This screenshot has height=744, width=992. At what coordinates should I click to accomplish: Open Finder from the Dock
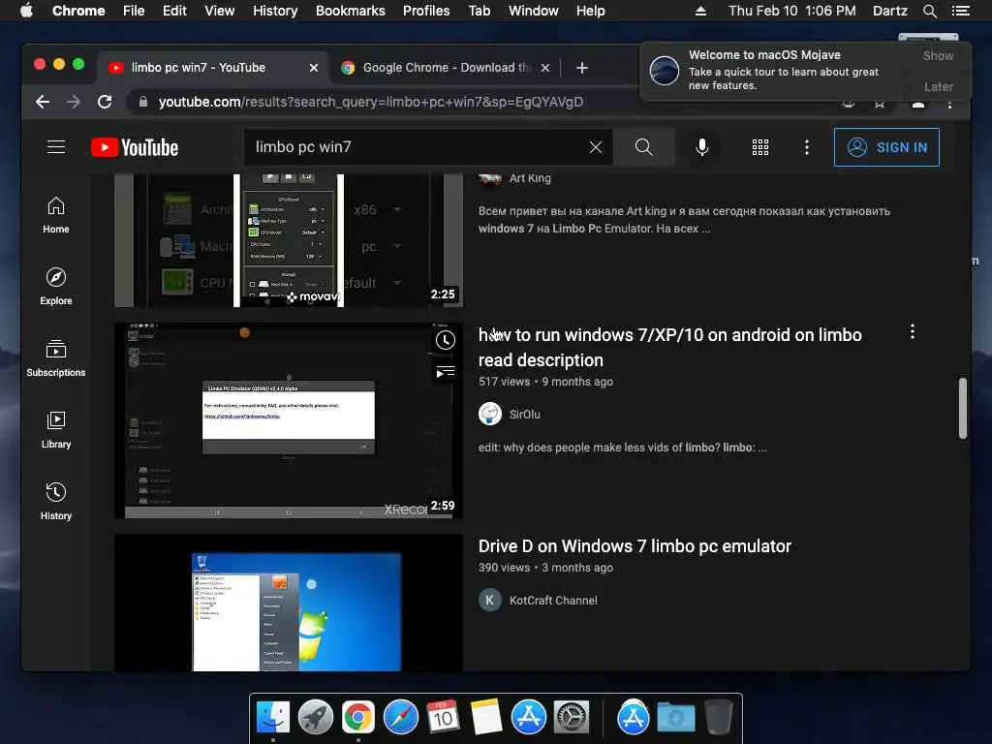[272, 718]
